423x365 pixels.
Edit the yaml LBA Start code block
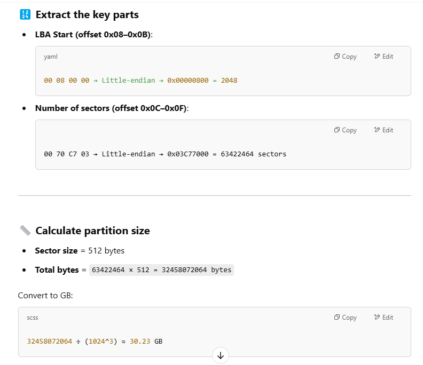tap(383, 57)
